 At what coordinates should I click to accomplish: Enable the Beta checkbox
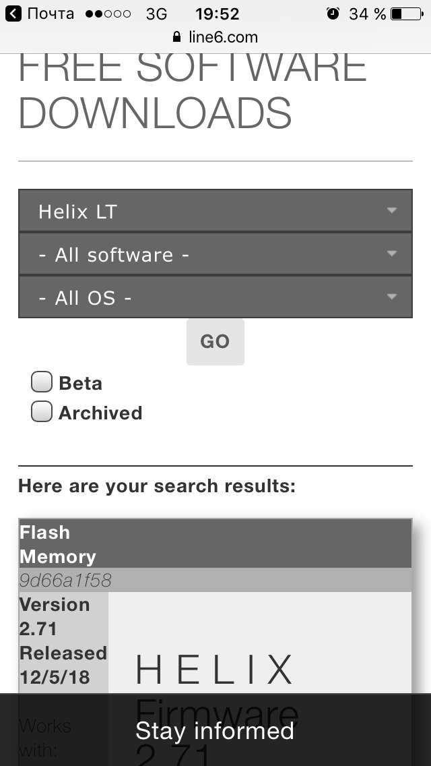(x=42, y=382)
